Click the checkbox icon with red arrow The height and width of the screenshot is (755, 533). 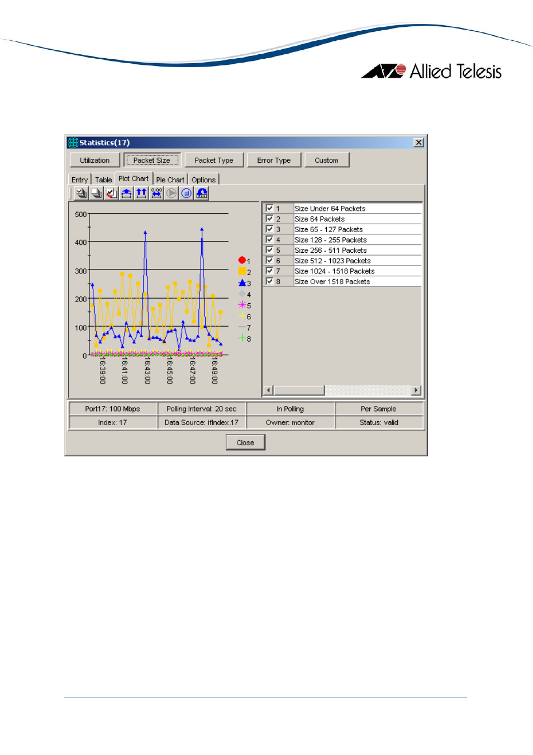[x=111, y=194]
